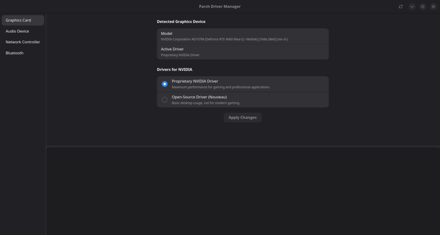
Task: Click the Parch Driver Manager window title
Action: point(220,6)
